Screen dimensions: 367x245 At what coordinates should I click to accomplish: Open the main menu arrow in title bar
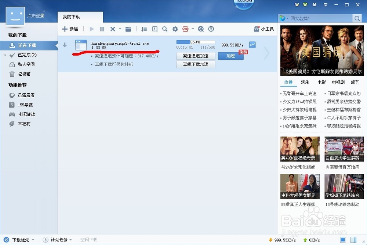[326, 4]
